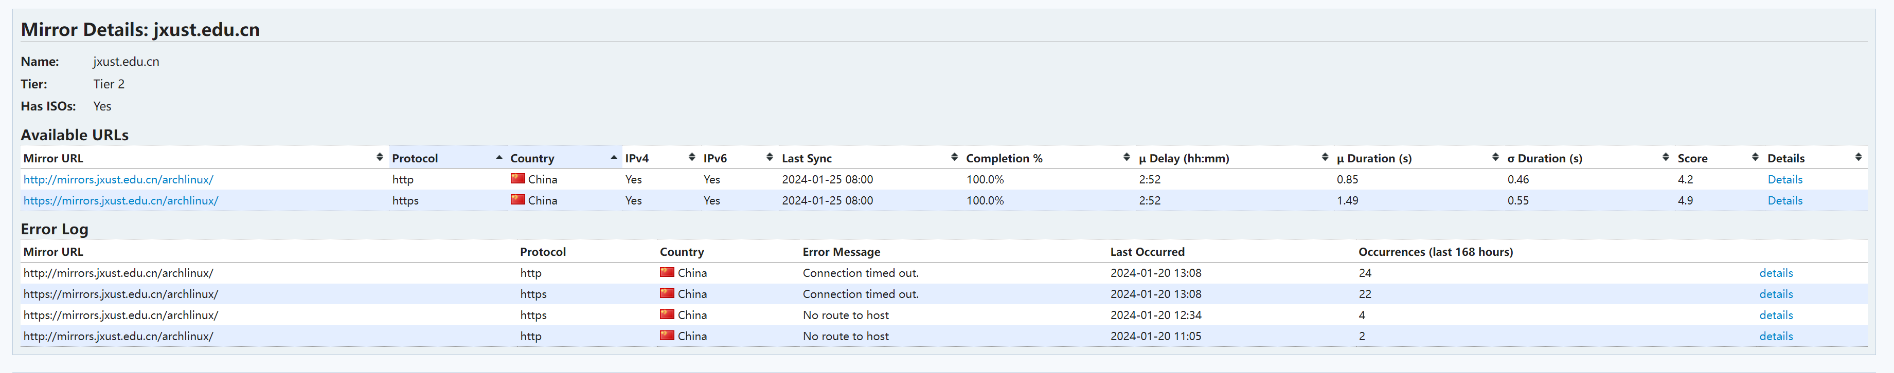This screenshot has height=373, width=1894.
Task: Click China flag in 24-occurrence error row
Action: [x=667, y=272]
